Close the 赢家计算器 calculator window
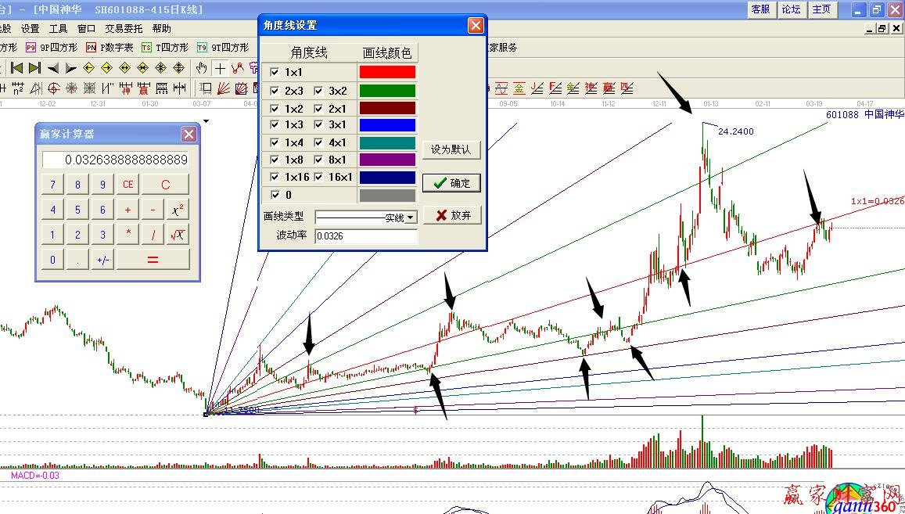Screen dimensions: 905x514 tap(189, 134)
